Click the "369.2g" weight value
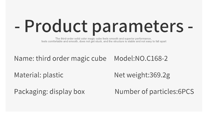The height and width of the screenshot is (117, 208). (x=160, y=75)
